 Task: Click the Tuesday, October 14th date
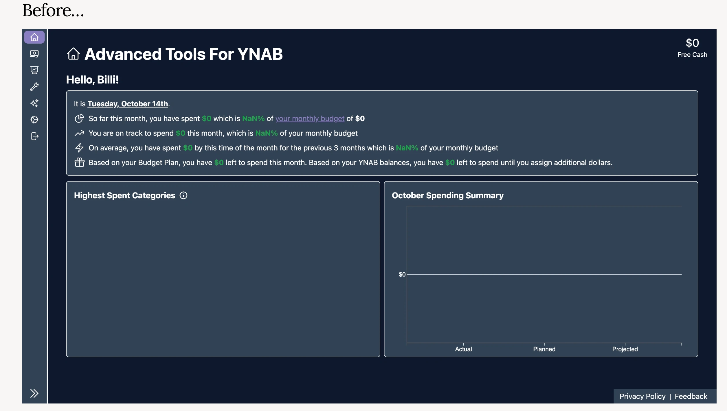128,104
